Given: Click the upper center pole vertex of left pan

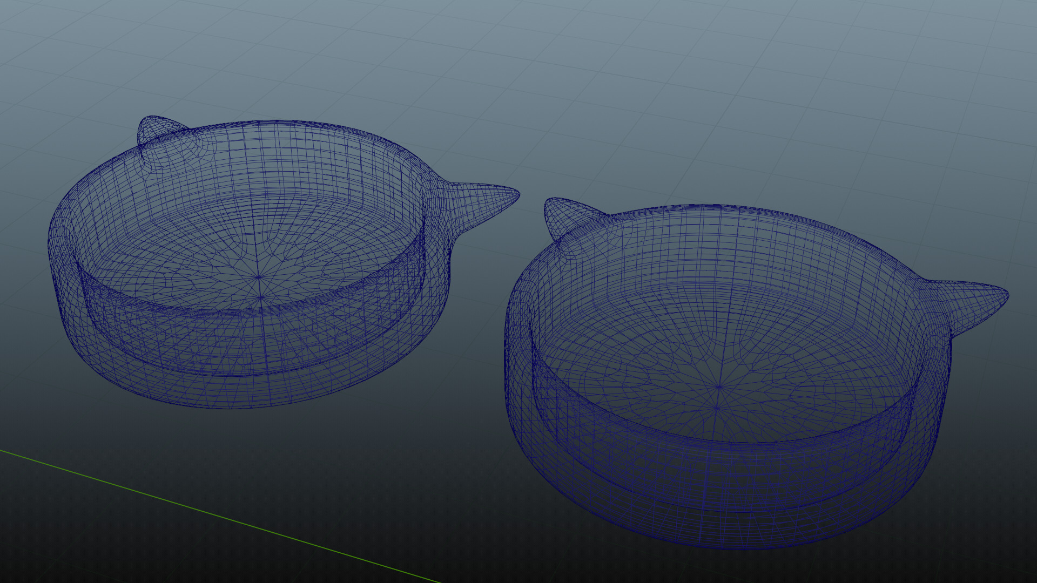Looking at the screenshot, I should click(258, 277).
